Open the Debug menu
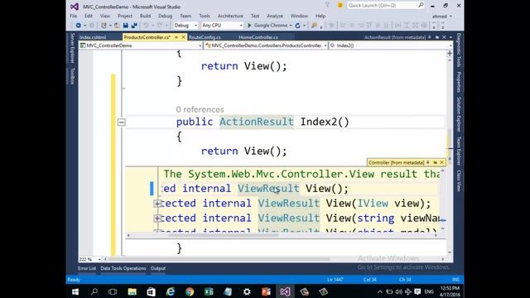Image resolution: width=530 pixels, height=298 pixels. click(x=166, y=16)
